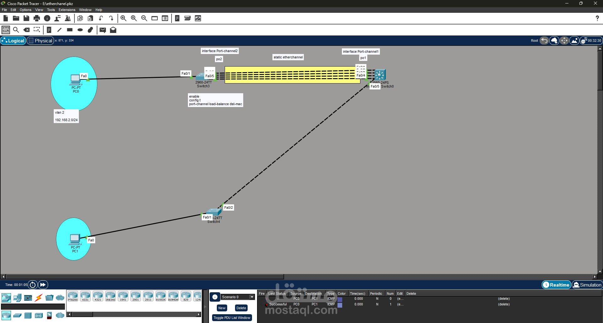
Task: Click the Delete scenario button
Action: pyautogui.click(x=241, y=308)
